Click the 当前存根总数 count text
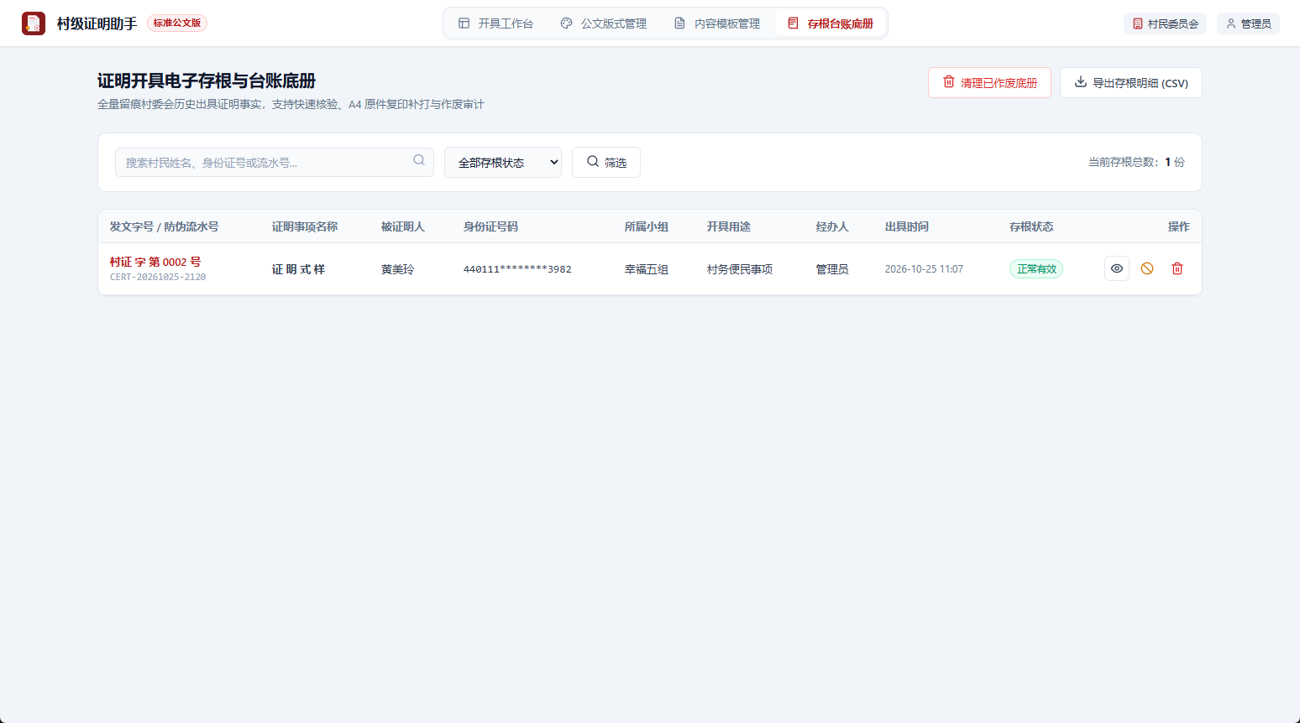Viewport: 1300px width, 723px height. [x=1136, y=162]
